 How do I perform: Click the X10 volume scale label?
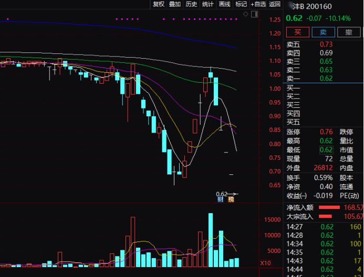click(x=265, y=263)
